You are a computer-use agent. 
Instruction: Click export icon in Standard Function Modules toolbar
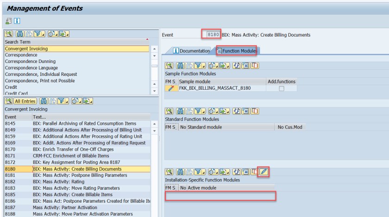tap(224, 111)
